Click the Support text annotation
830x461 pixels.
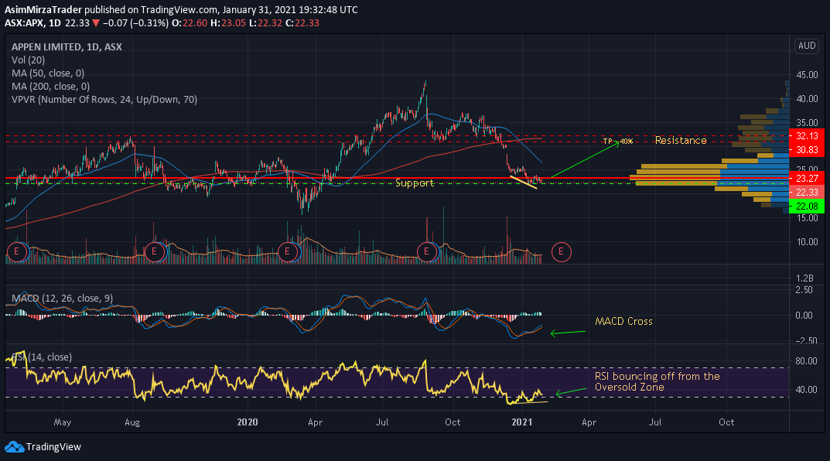click(x=415, y=183)
